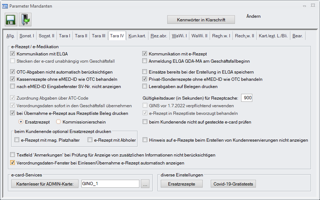Click the green floppy disk save icon
Image resolution: width=320 pixels, height=200 pixels.
point(11,20)
